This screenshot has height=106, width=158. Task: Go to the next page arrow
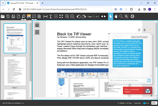point(105,16)
